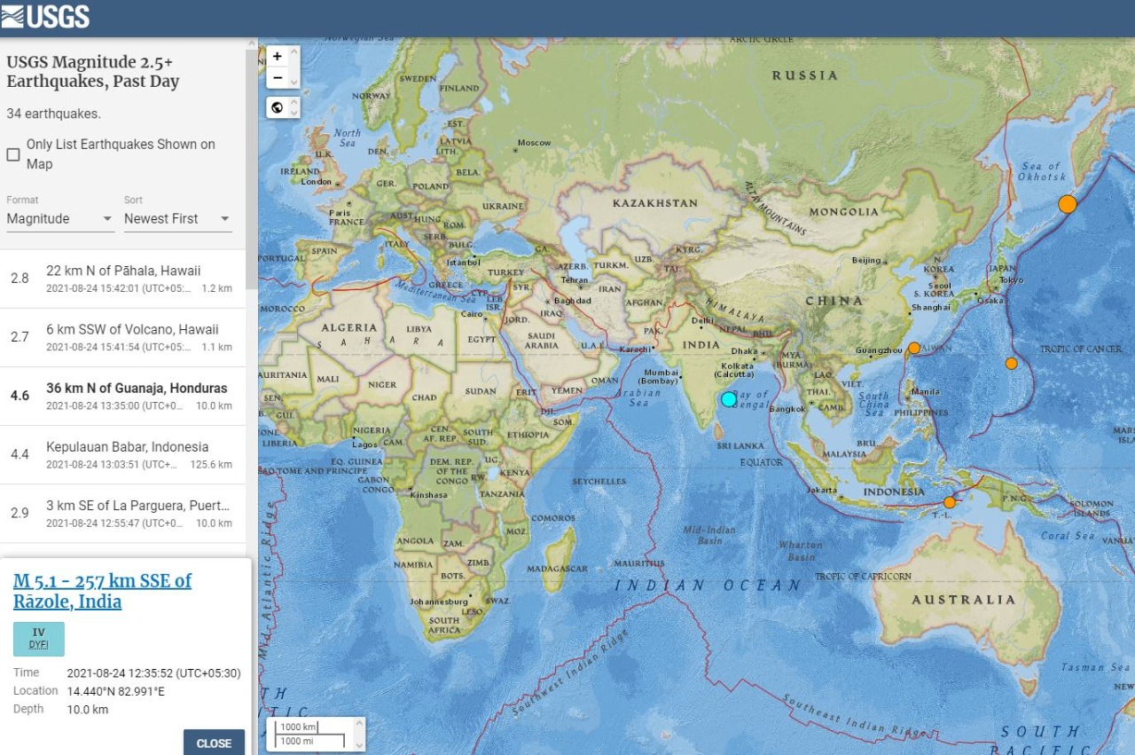Image resolution: width=1135 pixels, height=755 pixels.
Task: Click the location value 14.440°N 82.991°E
Action: coord(116,691)
